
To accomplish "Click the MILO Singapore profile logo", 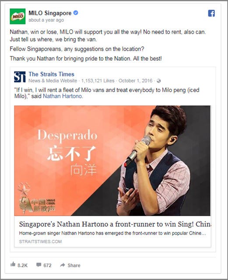I will tap(18, 16).
